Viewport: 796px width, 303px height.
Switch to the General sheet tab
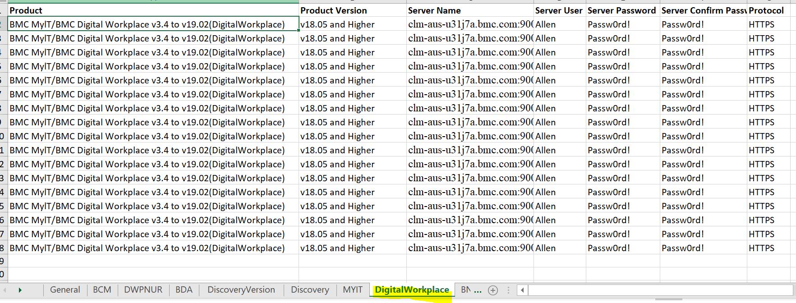[x=65, y=290]
